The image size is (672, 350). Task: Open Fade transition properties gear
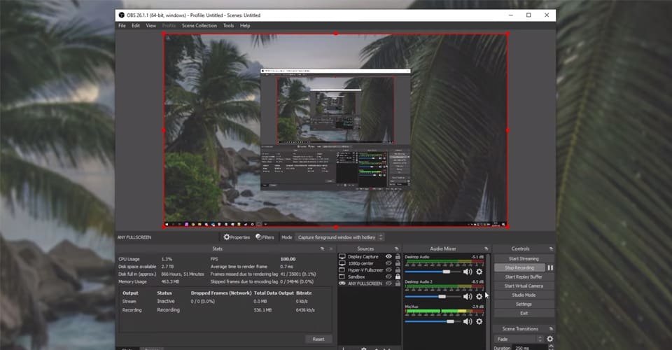tap(550, 339)
